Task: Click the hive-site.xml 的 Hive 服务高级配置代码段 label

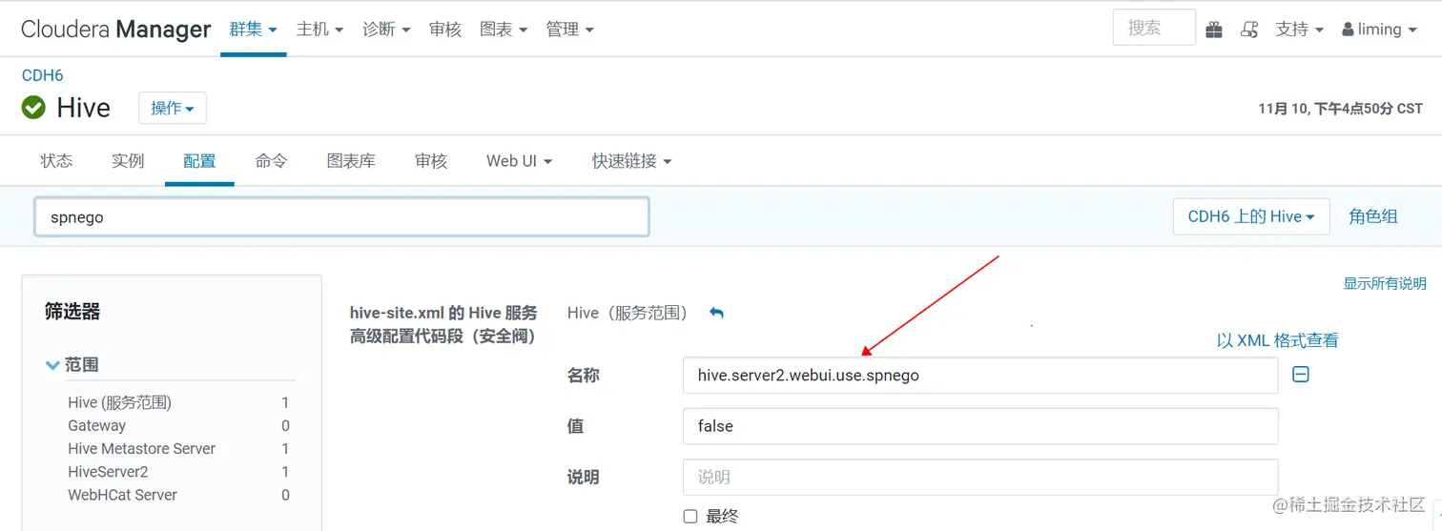Action: pyautogui.click(x=443, y=324)
